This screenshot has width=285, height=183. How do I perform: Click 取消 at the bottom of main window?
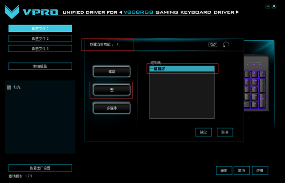242,171
